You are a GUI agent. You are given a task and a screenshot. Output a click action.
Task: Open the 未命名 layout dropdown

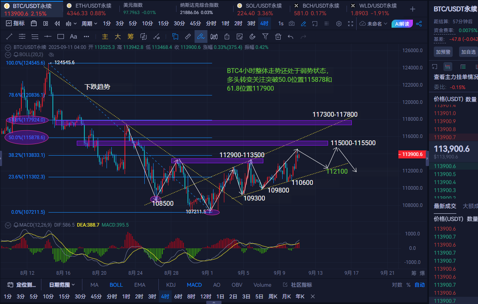(x=373, y=24)
